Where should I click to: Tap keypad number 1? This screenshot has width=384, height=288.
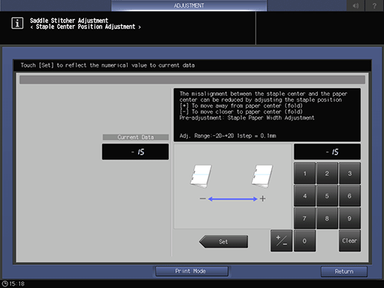tap(305, 173)
